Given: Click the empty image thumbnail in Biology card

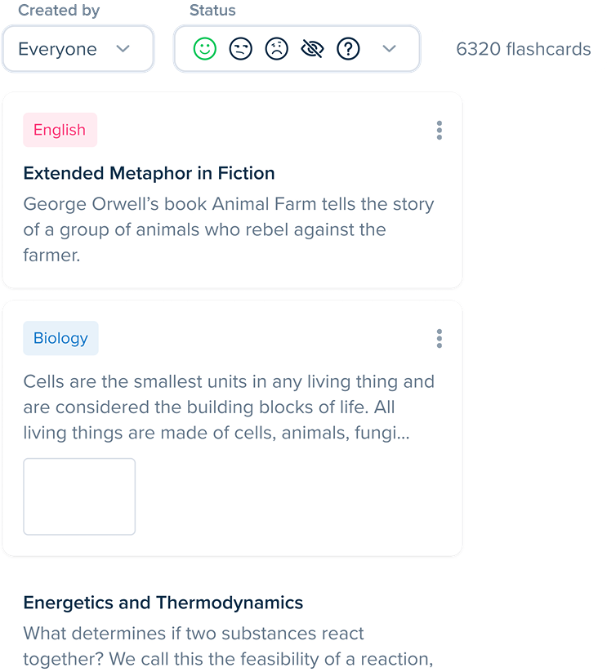Looking at the screenshot, I should [x=79, y=496].
